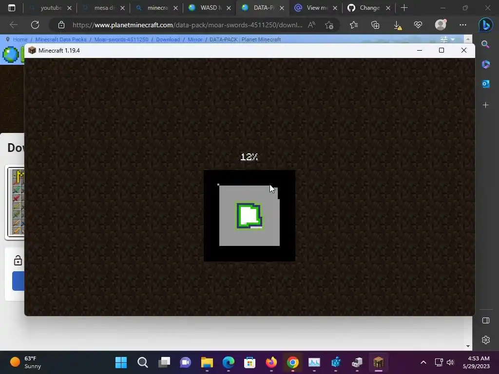Open clock showing 4:53 AM 5/29/2023
Viewport: 499px width, 374px height.
pos(476,362)
